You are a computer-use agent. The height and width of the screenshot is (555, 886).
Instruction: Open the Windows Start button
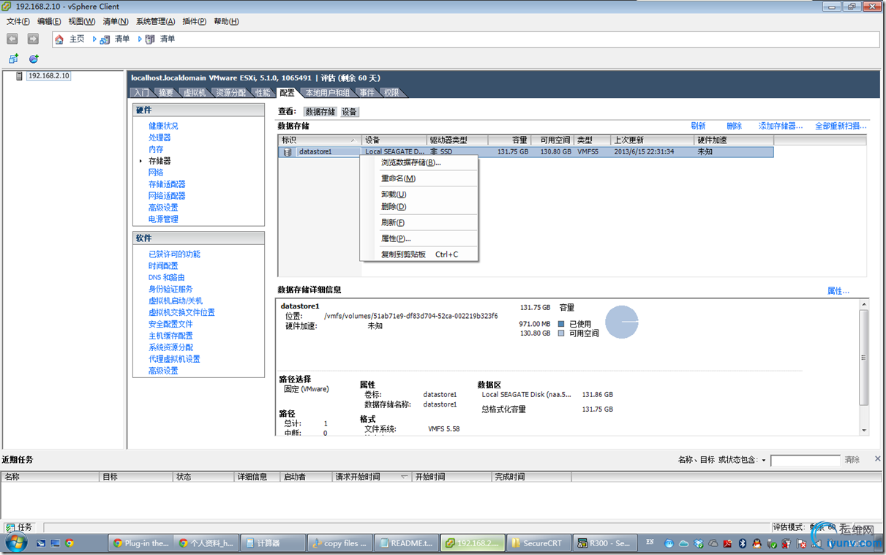(x=16, y=543)
